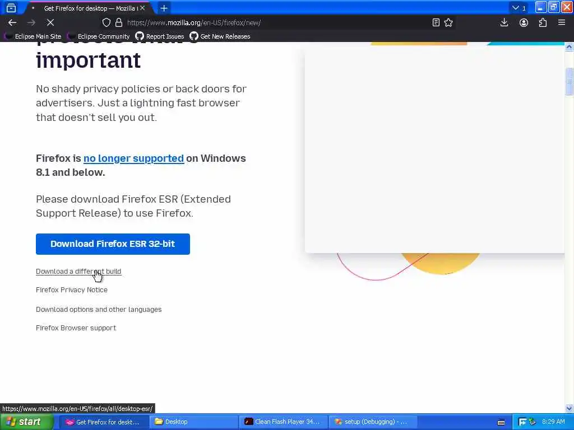Click the blue flag system tray icon

[x=522, y=422]
